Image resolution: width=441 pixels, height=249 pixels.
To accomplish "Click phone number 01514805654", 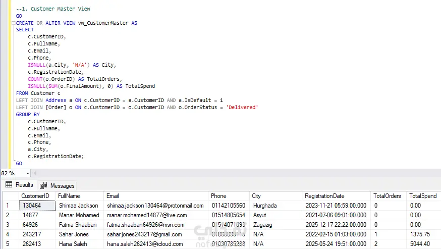I will [x=229, y=215].
